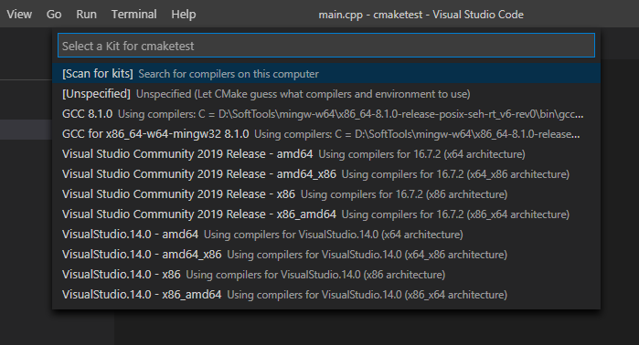The height and width of the screenshot is (345, 639).
Task: Pick Visual Studio Community 2019 Release - amd64_x86
Action: [326, 174]
